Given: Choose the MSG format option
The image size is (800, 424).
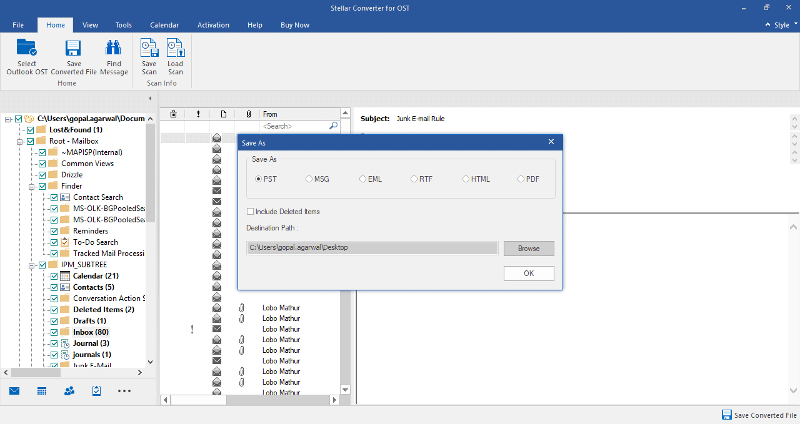Looking at the screenshot, I should click(309, 179).
